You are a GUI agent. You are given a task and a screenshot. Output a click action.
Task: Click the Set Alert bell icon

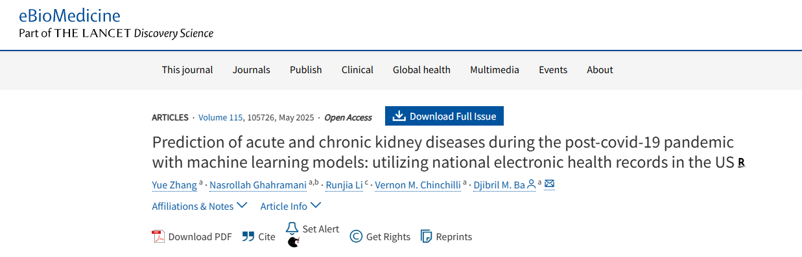pos(292,229)
